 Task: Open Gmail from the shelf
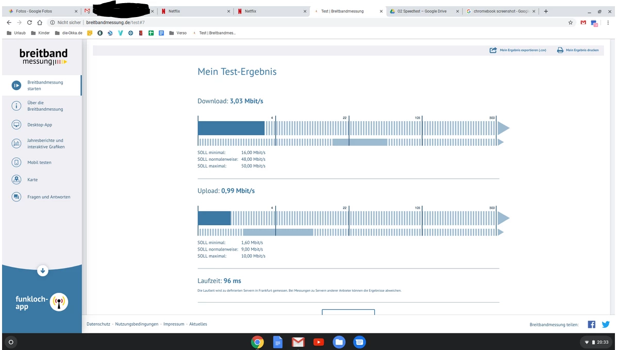tap(298, 342)
